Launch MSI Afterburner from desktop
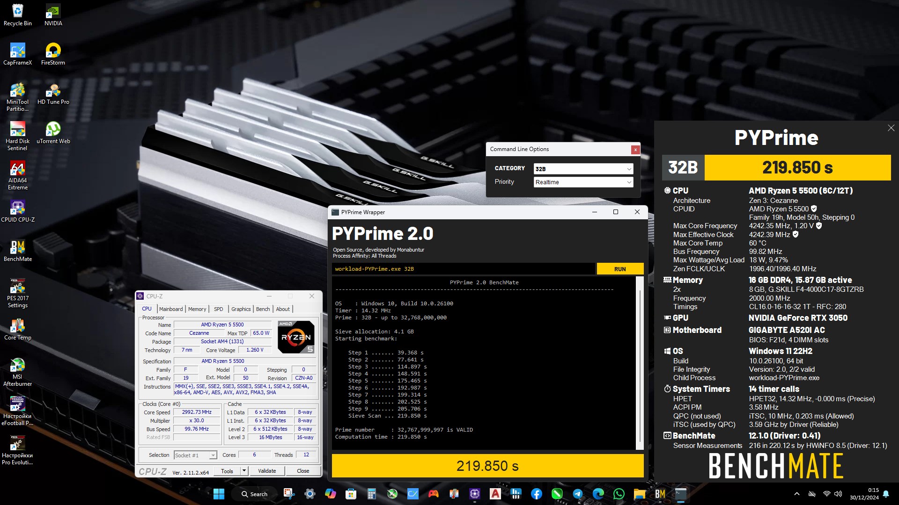Screen dimensions: 899x505 18,372
